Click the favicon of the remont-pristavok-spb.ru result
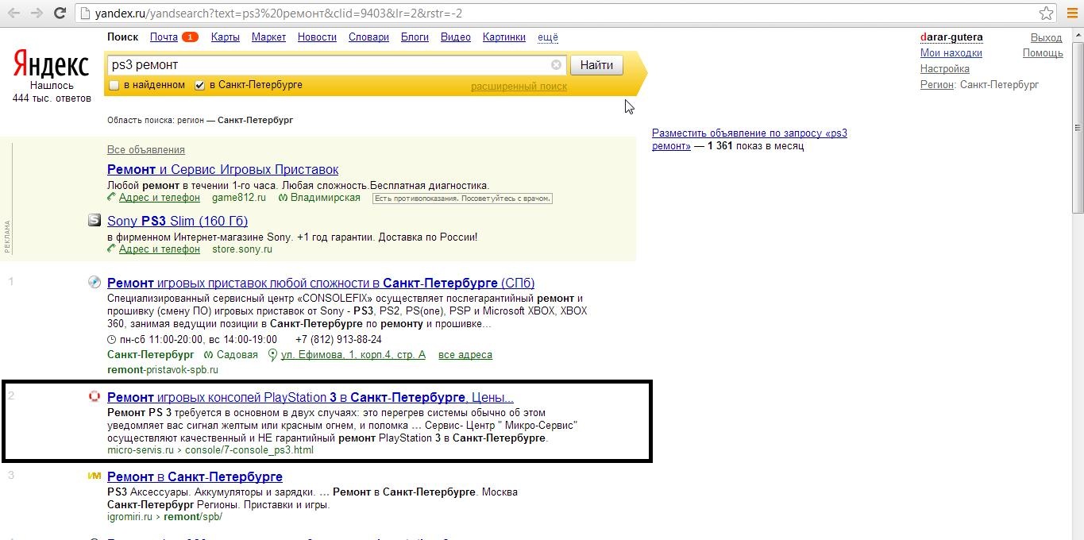This screenshot has width=1084, height=540. point(95,283)
